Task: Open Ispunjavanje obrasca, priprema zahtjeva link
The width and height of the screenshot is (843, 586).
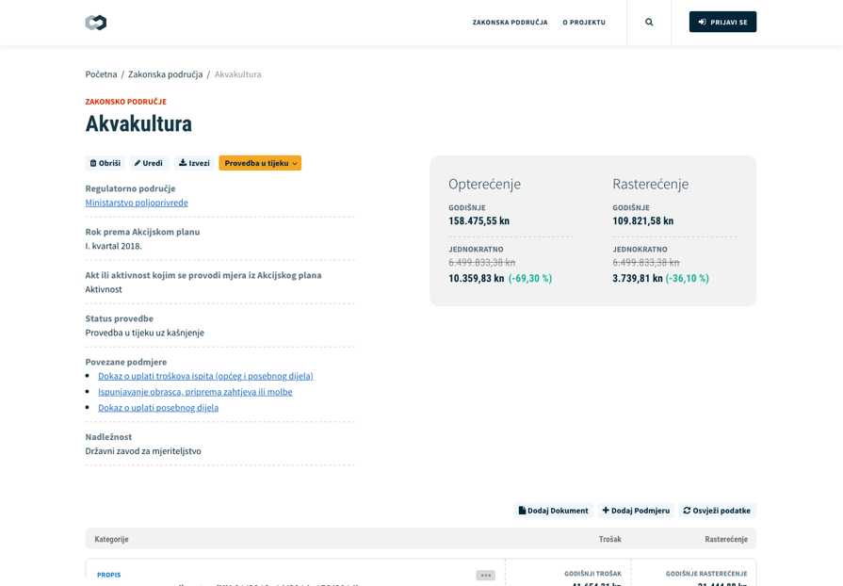Action: 195,392
